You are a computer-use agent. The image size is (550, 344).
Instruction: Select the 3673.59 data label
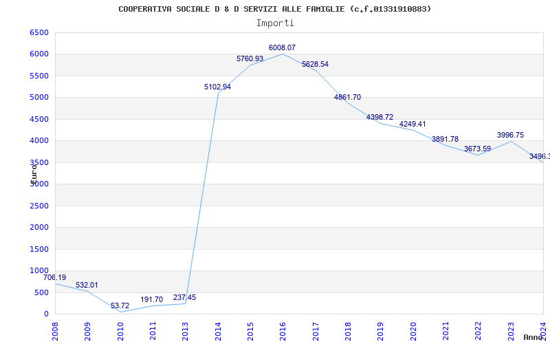pos(477,149)
